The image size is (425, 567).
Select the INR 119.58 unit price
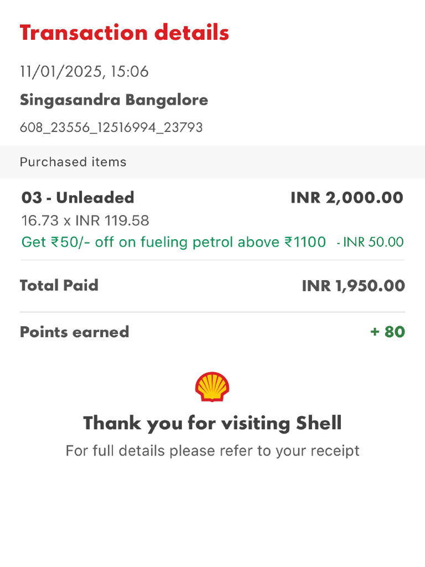[112, 221]
